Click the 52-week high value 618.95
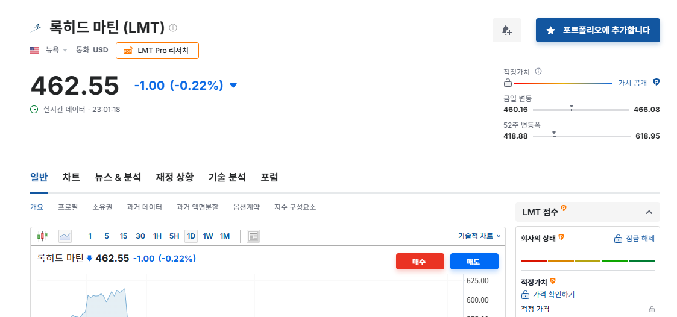Image resolution: width=677 pixels, height=317 pixels. tap(647, 136)
